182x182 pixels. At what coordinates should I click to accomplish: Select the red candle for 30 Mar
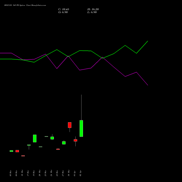click(x=70, y=125)
